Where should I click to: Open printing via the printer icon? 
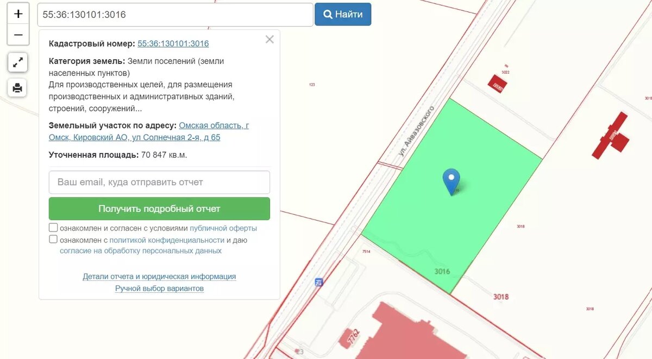pyautogui.click(x=17, y=88)
